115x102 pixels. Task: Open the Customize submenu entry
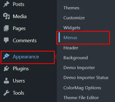[x=74, y=18]
